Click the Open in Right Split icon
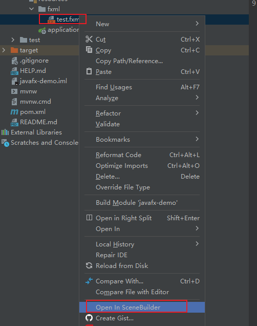This screenshot has width=257, height=326. (x=89, y=218)
